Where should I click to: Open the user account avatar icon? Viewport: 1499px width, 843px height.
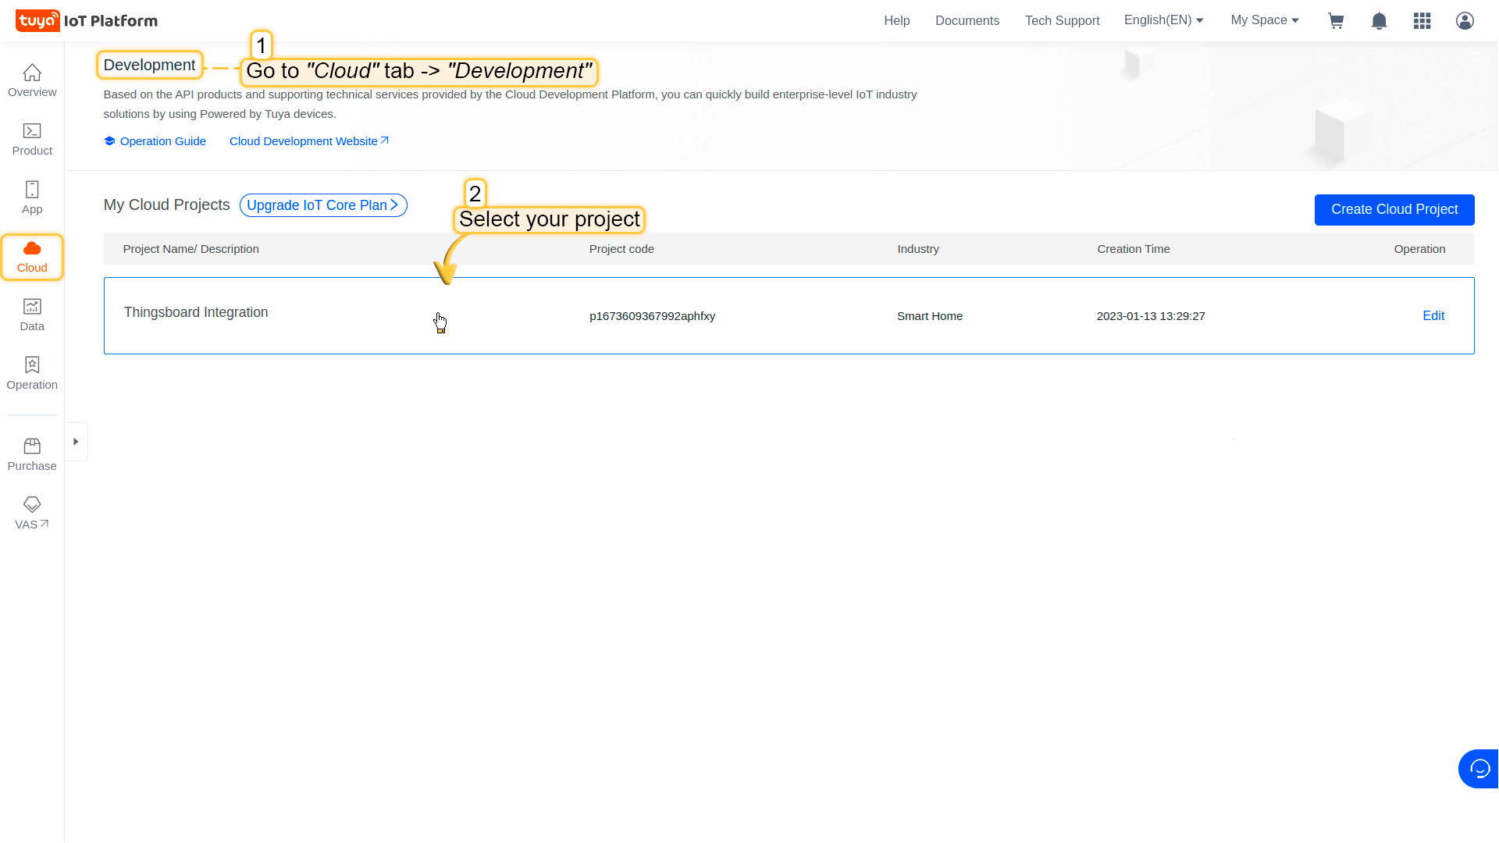click(1465, 21)
